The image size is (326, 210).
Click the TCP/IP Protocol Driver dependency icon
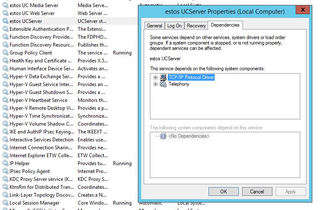tap(163, 77)
